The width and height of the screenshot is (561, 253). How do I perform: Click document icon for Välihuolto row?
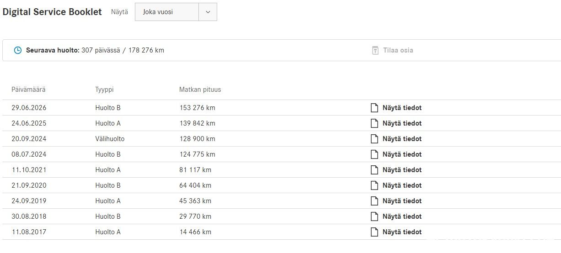(x=374, y=139)
